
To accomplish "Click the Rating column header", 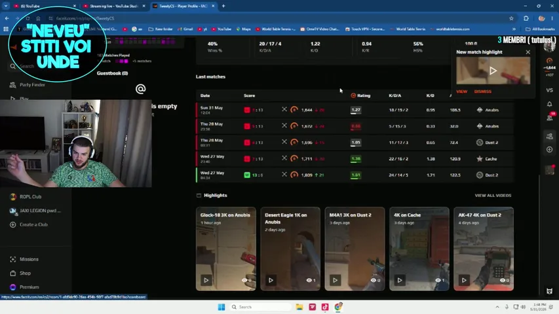I will pyautogui.click(x=360, y=96).
